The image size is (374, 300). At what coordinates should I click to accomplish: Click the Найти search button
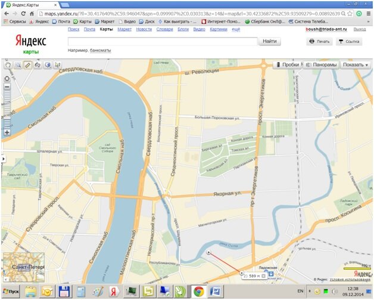point(270,41)
